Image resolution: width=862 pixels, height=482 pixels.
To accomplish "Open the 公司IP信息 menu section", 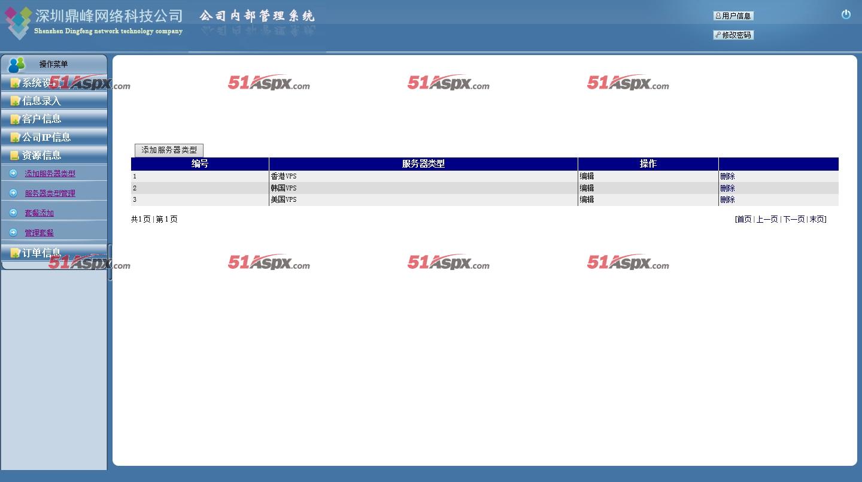I will [x=45, y=137].
